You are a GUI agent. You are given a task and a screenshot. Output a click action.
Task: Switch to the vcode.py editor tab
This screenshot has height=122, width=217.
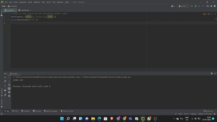[10, 10]
